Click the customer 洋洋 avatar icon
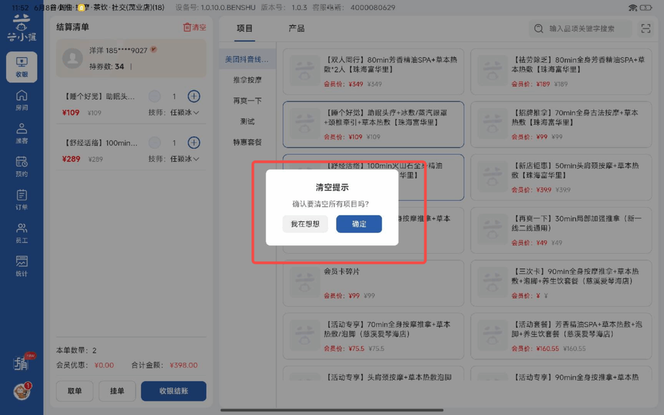 [x=73, y=58]
